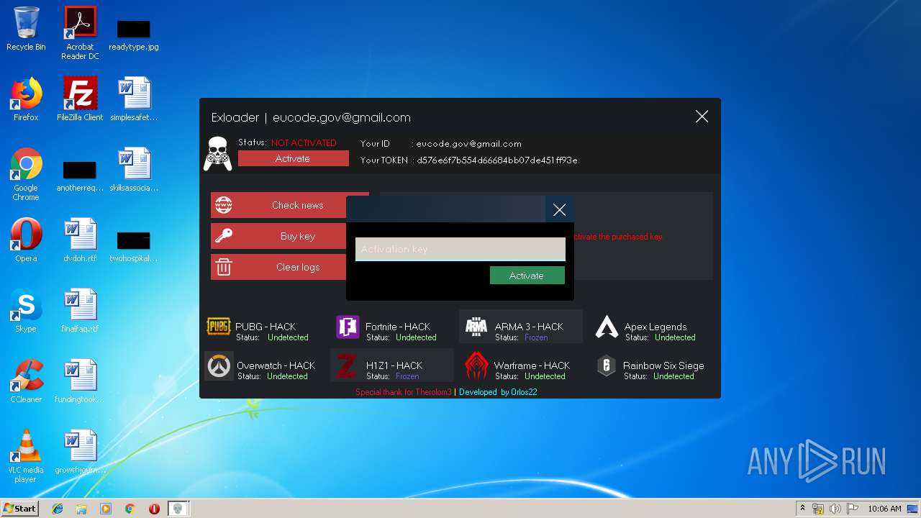The width and height of the screenshot is (921, 518).
Task: Select the twohospital desktop file
Action: [134, 246]
